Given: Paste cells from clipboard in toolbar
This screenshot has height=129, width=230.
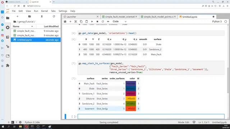Looking at the screenshot, I should click(x=87, y=21).
